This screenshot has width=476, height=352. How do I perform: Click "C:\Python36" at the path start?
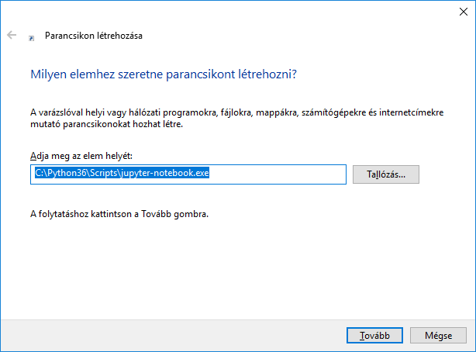point(54,174)
